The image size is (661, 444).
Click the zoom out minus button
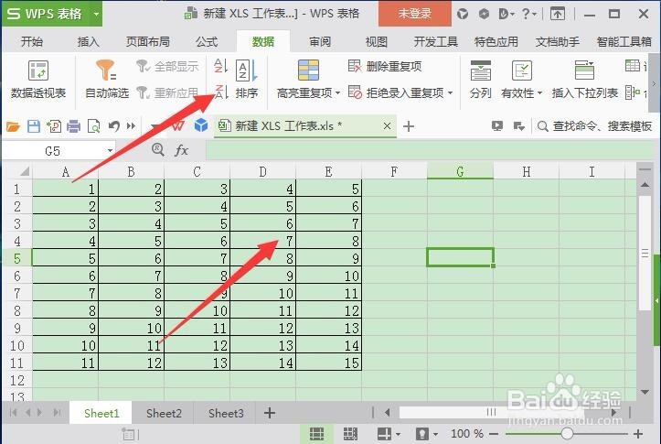point(494,433)
